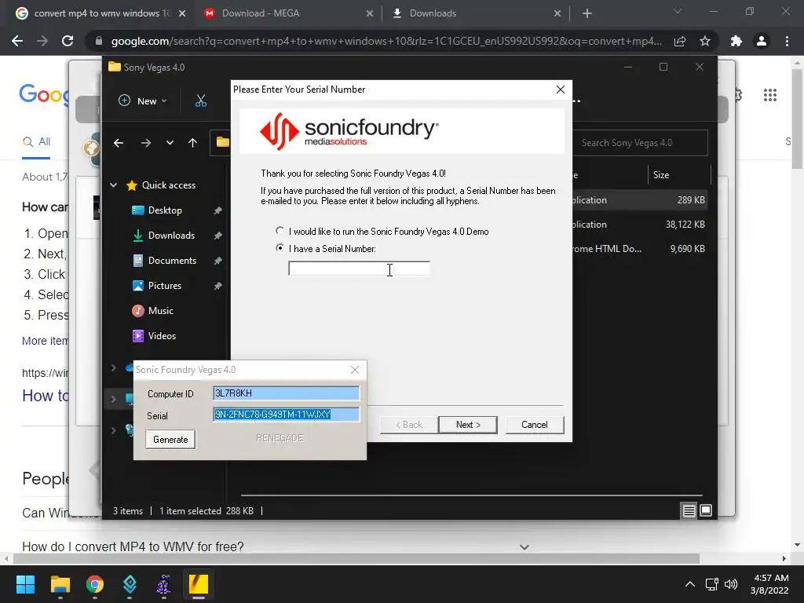Open the Chrome profile icon

(x=762, y=41)
